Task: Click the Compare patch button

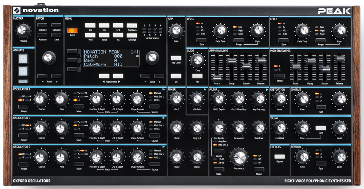Action: coord(56,25)
